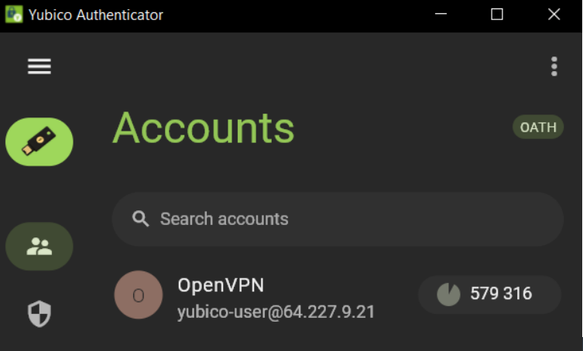Click the yubico-user@64.227.9.21 account label
The image size is (583, 351).
[276, 312]
